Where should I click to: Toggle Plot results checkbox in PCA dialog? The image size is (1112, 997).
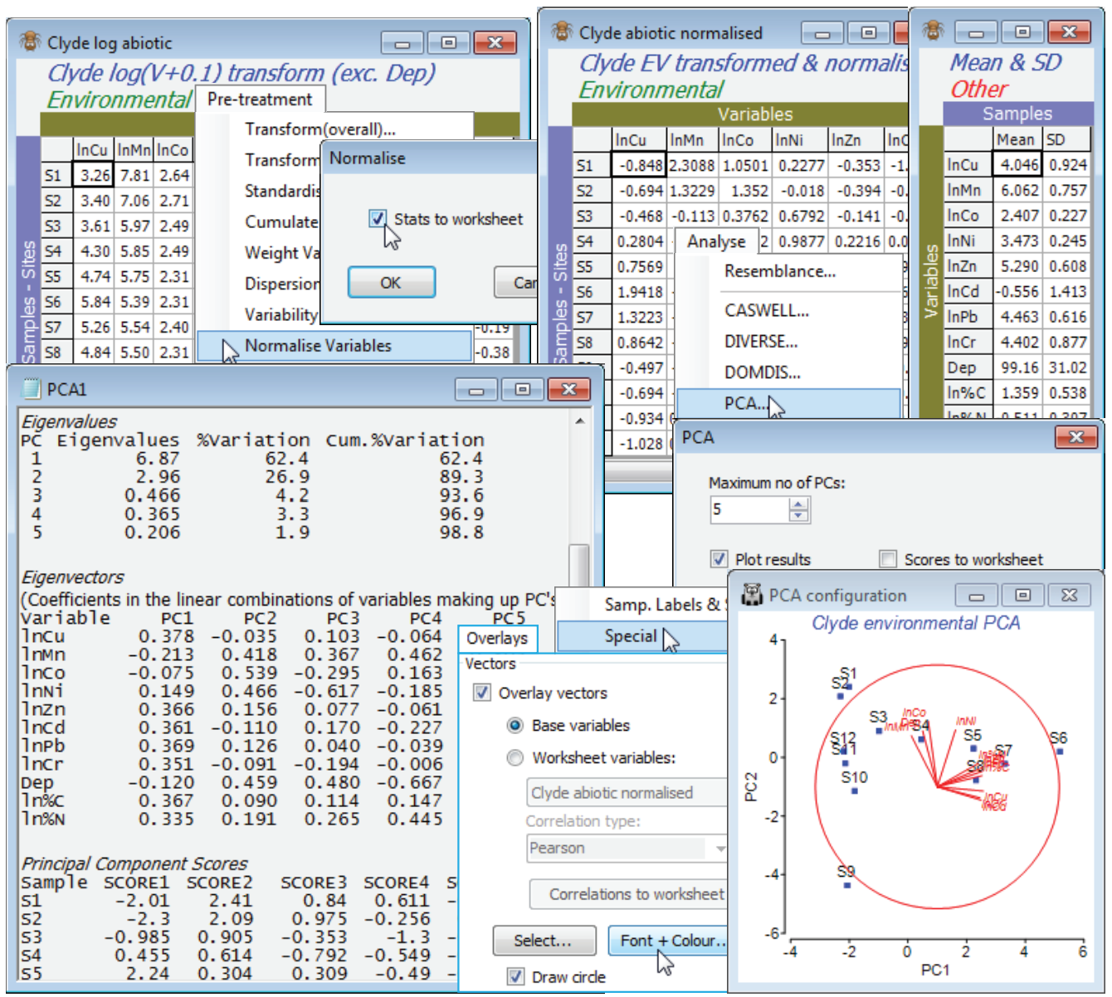(719, 559)
